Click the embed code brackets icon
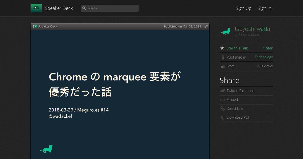 click(x=222, y=100)
